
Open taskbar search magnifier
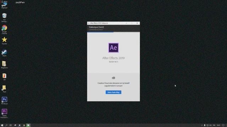(x=6, y=125)
